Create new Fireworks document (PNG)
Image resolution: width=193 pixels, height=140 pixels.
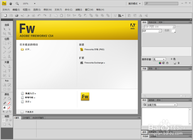pyautogui.click(x=94, y=49)
